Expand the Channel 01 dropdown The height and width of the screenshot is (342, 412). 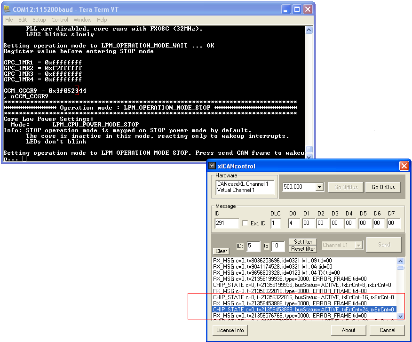coord(358,245)
